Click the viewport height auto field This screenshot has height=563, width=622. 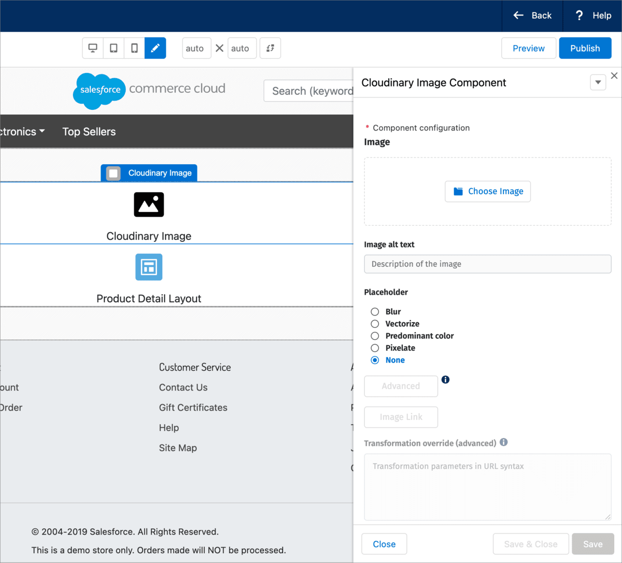click(x=242, y=48)
